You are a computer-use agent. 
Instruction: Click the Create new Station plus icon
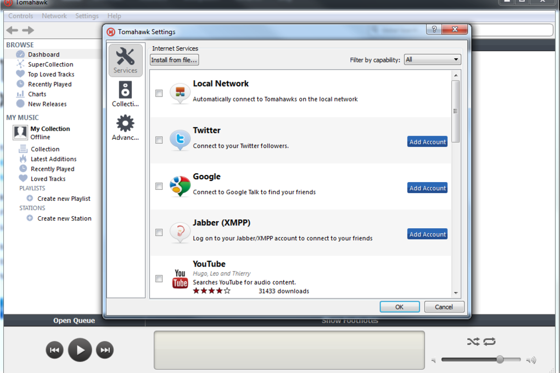point(30,218)
